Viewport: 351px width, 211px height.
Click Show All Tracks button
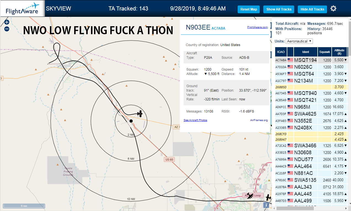pos(279,9)
